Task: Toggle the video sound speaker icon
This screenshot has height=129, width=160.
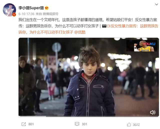Action: click(153, 112)
